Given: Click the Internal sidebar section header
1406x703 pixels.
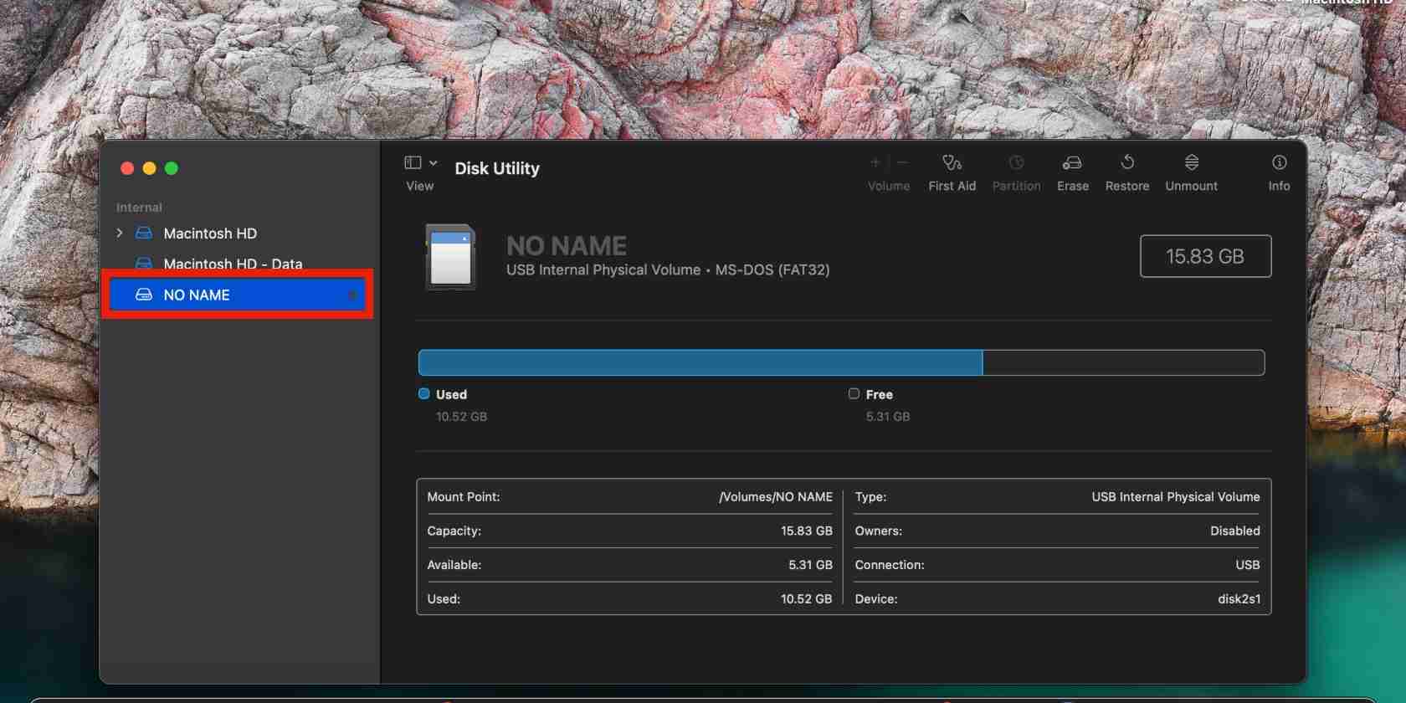Looking at the screenshot, I should [139, 208].
